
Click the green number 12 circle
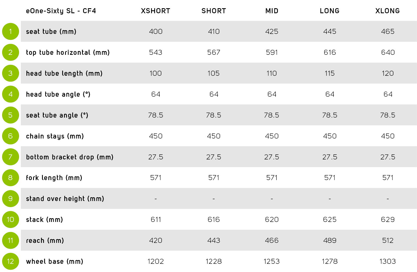[11, 261]
